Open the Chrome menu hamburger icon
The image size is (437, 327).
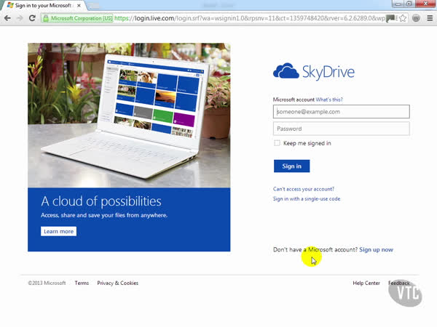430,18
